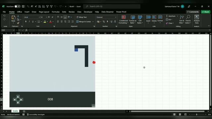Click Accessibility: Investigate in status bar
Viewport: 212px width, 119px height.
[x=36, y=115]
